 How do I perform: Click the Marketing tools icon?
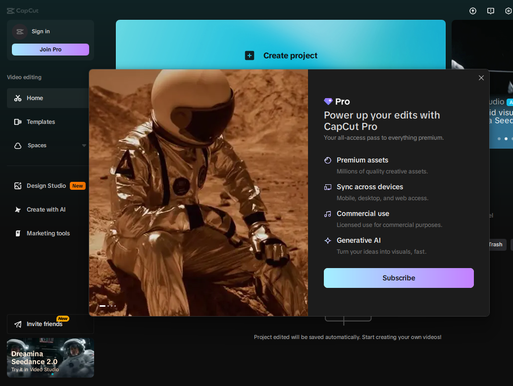click(18, 233)
